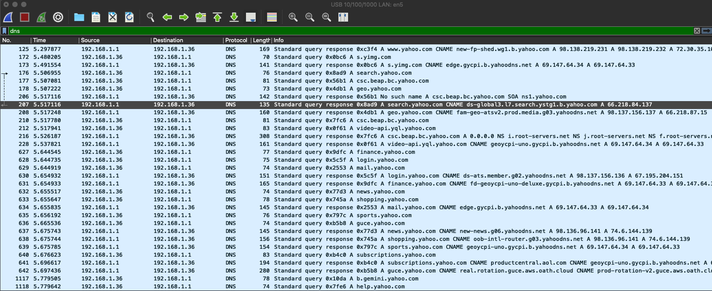This screenshot has height=291, width=712.
Task: Select packet 632 news.yahoo.com query
Action: point(356,192)
